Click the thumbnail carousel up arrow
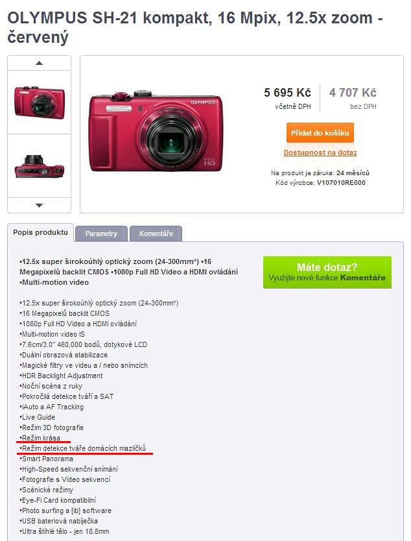This screenshot has width=411, height=541. pyautogui.click(x=39, y=63)
